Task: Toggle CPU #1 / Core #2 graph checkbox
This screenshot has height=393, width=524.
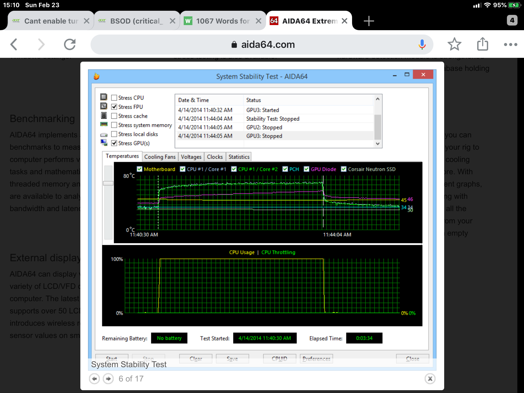Action: (234, 169)
